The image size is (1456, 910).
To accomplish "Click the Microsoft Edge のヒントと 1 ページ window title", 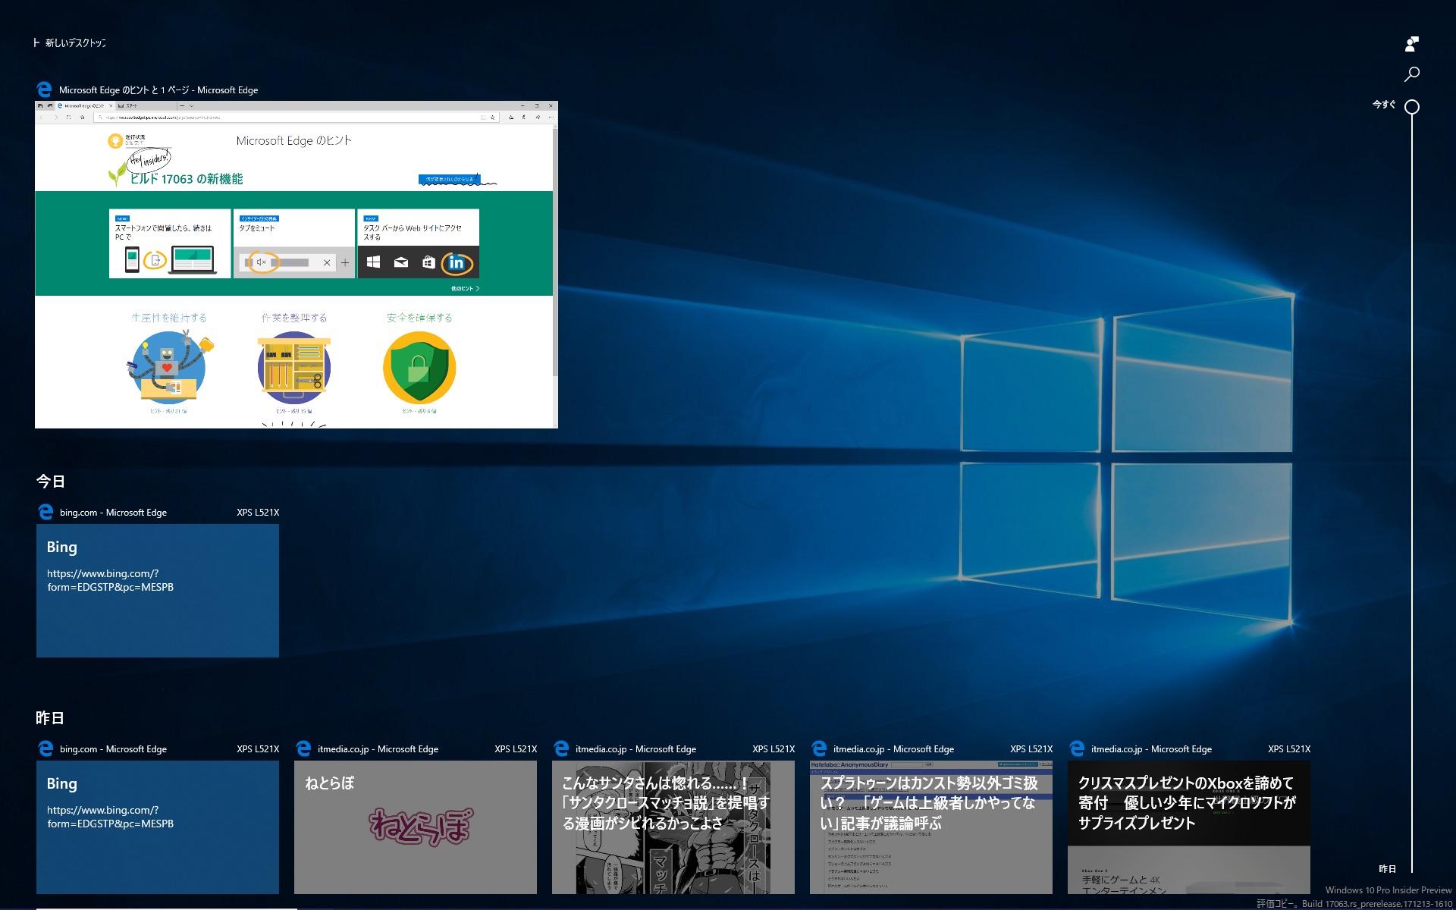I will 158,90.
